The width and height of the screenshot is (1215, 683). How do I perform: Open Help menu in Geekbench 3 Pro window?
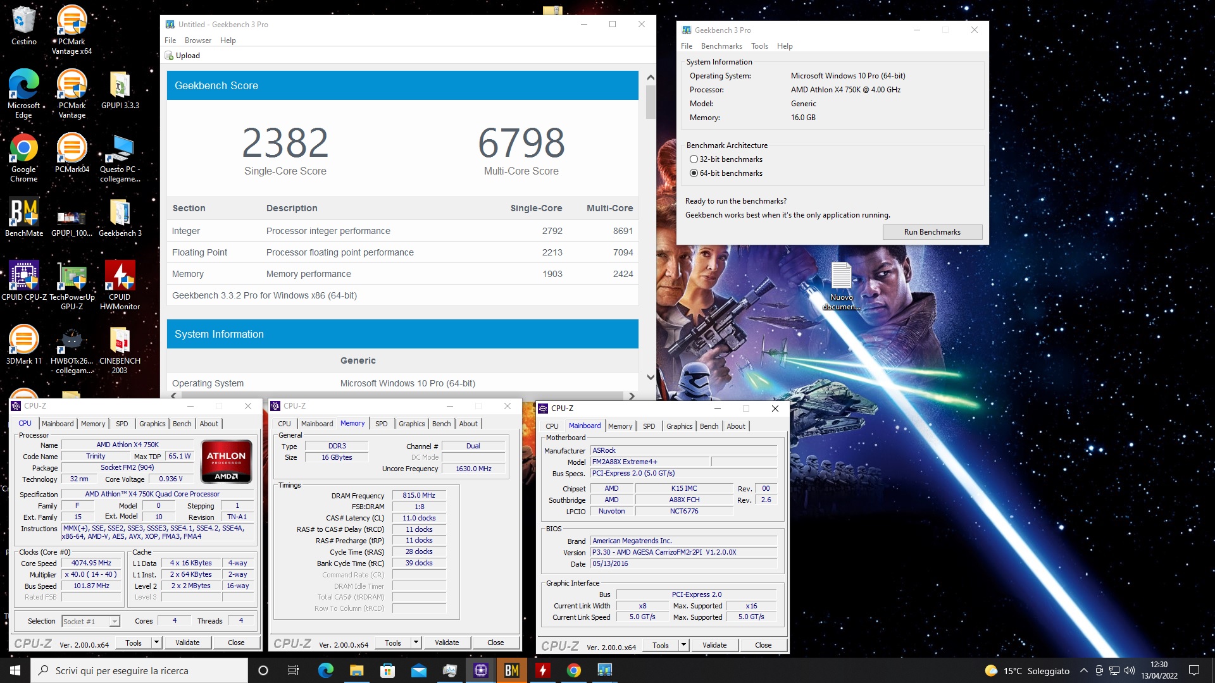[785, 46]
